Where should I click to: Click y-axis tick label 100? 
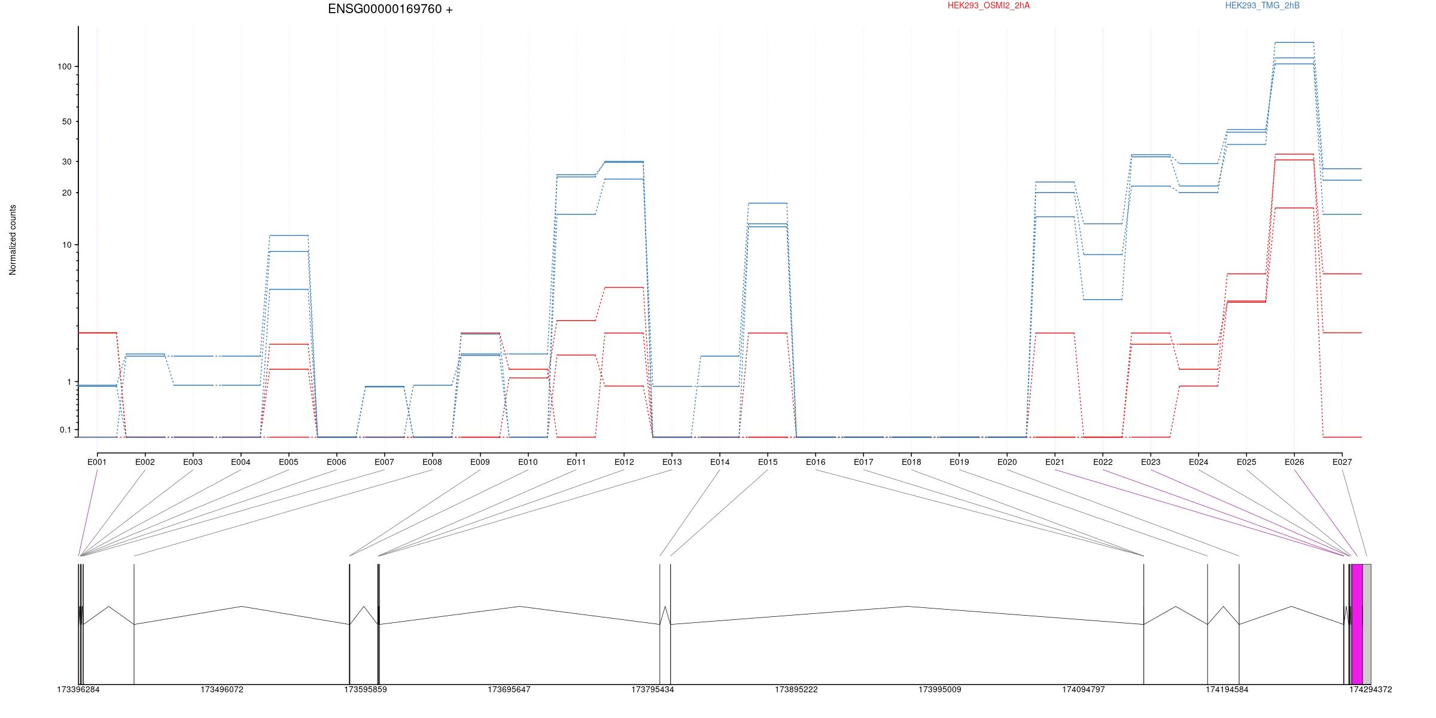pos(64,66)
